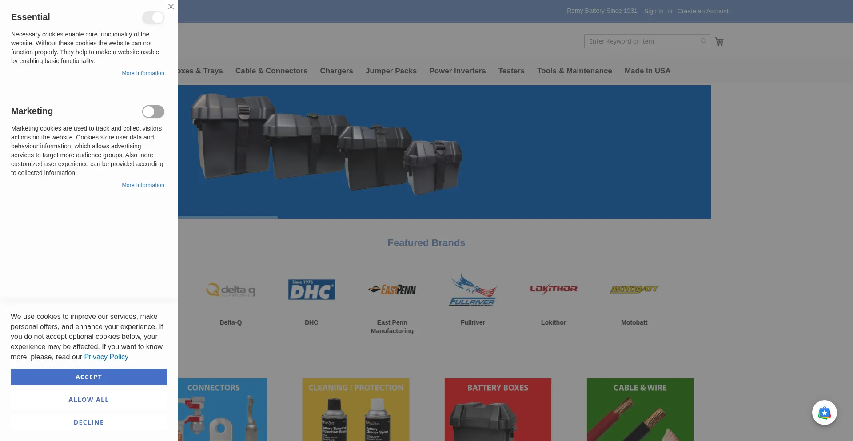Viewport: 853px width, 441px height.
Task: Open the Privacy Policy link
Action: [x=106, y=357]
